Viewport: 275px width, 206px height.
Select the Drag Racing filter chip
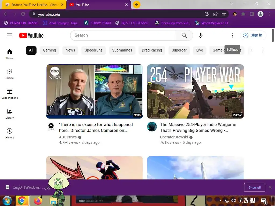pyautogui.click(x=152, y=50)
